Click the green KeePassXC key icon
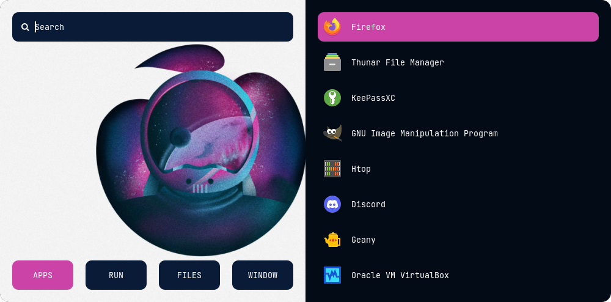The width and height of the screenshot is (611, 302). 332,98
